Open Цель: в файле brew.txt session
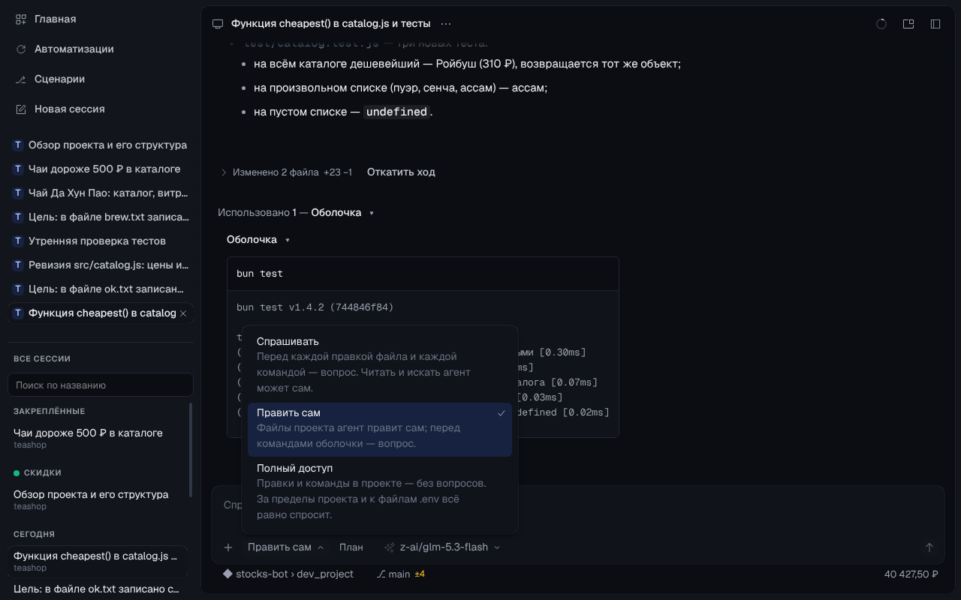961x600 pixels. pyautogui.click(x=101, y=217)
